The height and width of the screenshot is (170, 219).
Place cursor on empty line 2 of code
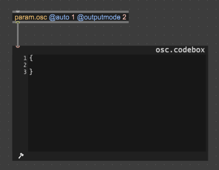(117, 65)
